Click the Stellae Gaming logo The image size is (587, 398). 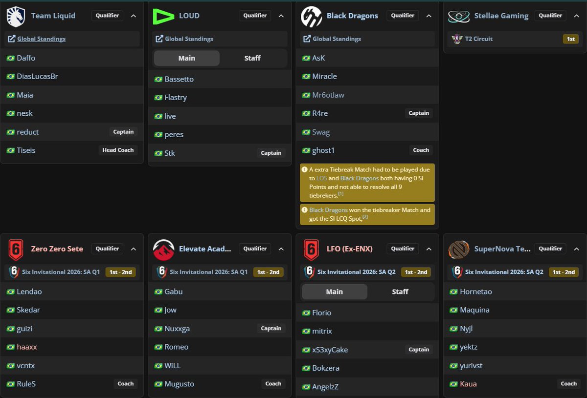[459, 16]
